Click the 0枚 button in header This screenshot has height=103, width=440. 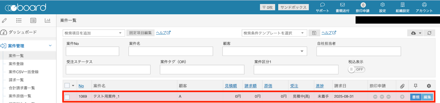click(267, 7)
